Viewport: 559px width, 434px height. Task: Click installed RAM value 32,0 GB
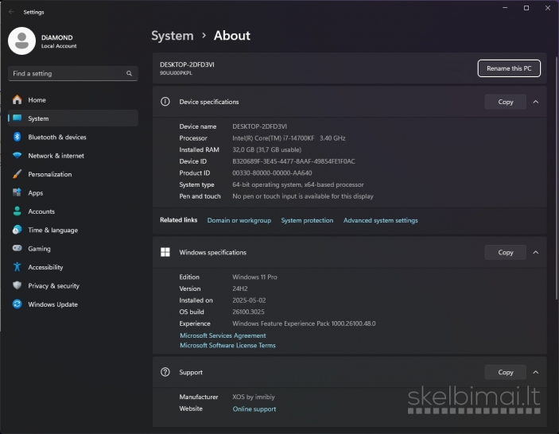266,149
